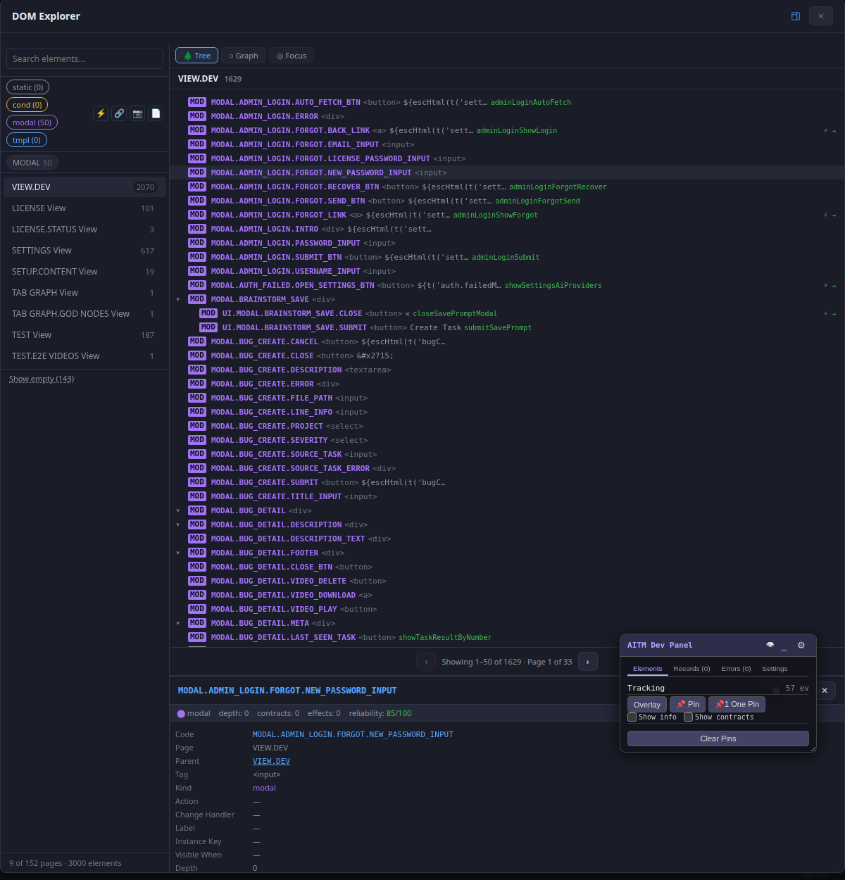Collapse the MODAL.BUG_DETAIL.DESCRIPTION node
Screen dimensions: 845x880
tap(178, 525)
